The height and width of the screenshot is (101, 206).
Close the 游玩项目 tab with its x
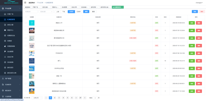point(97,7)
